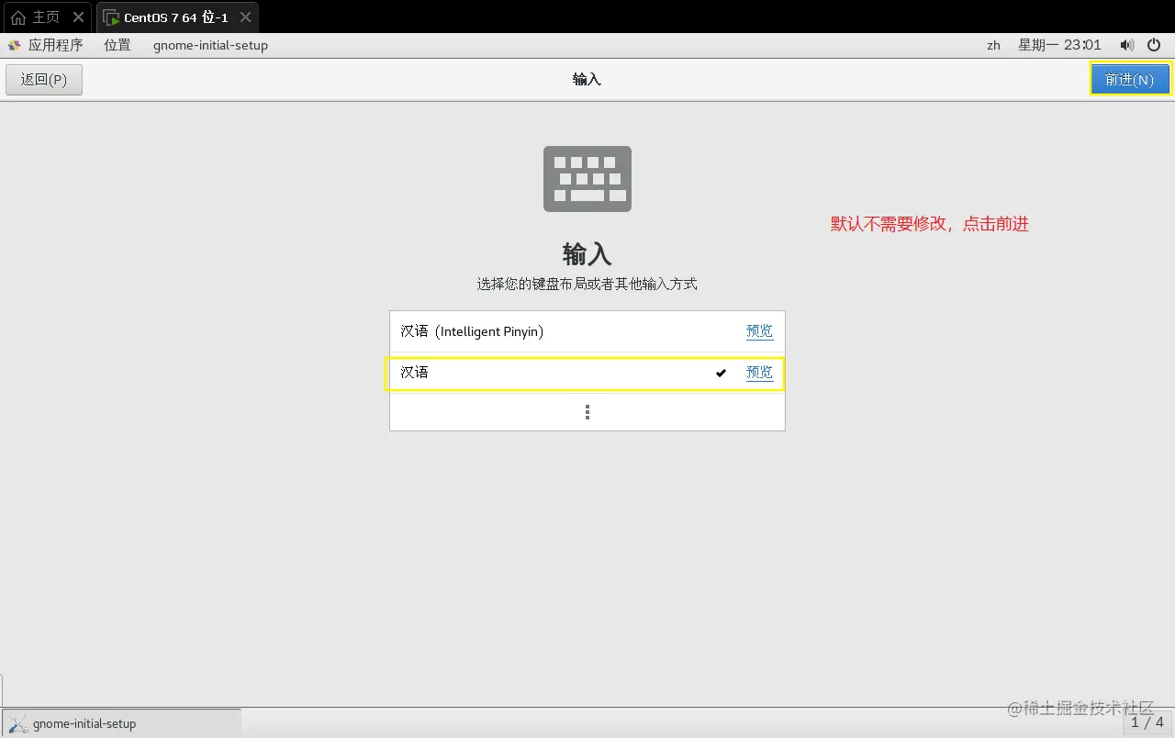Expand more input sources with the ellipsis button

click(587, 411)
